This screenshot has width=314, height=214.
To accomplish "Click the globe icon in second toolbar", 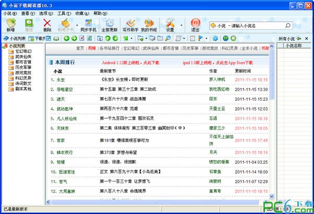I will point(226,38).
